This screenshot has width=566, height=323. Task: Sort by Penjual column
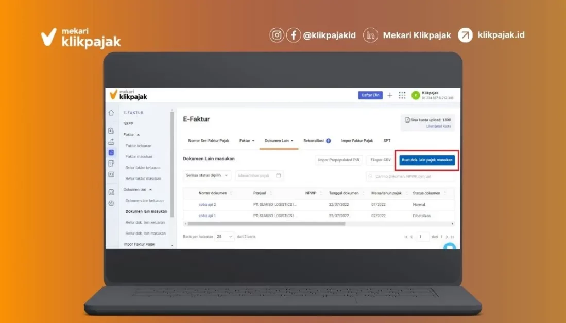(x=271, y=193)
